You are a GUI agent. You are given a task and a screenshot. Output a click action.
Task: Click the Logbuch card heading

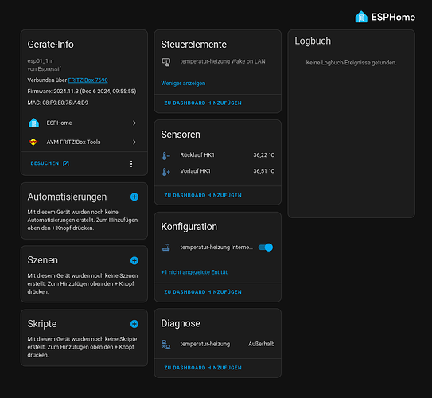tap(313, 41)
